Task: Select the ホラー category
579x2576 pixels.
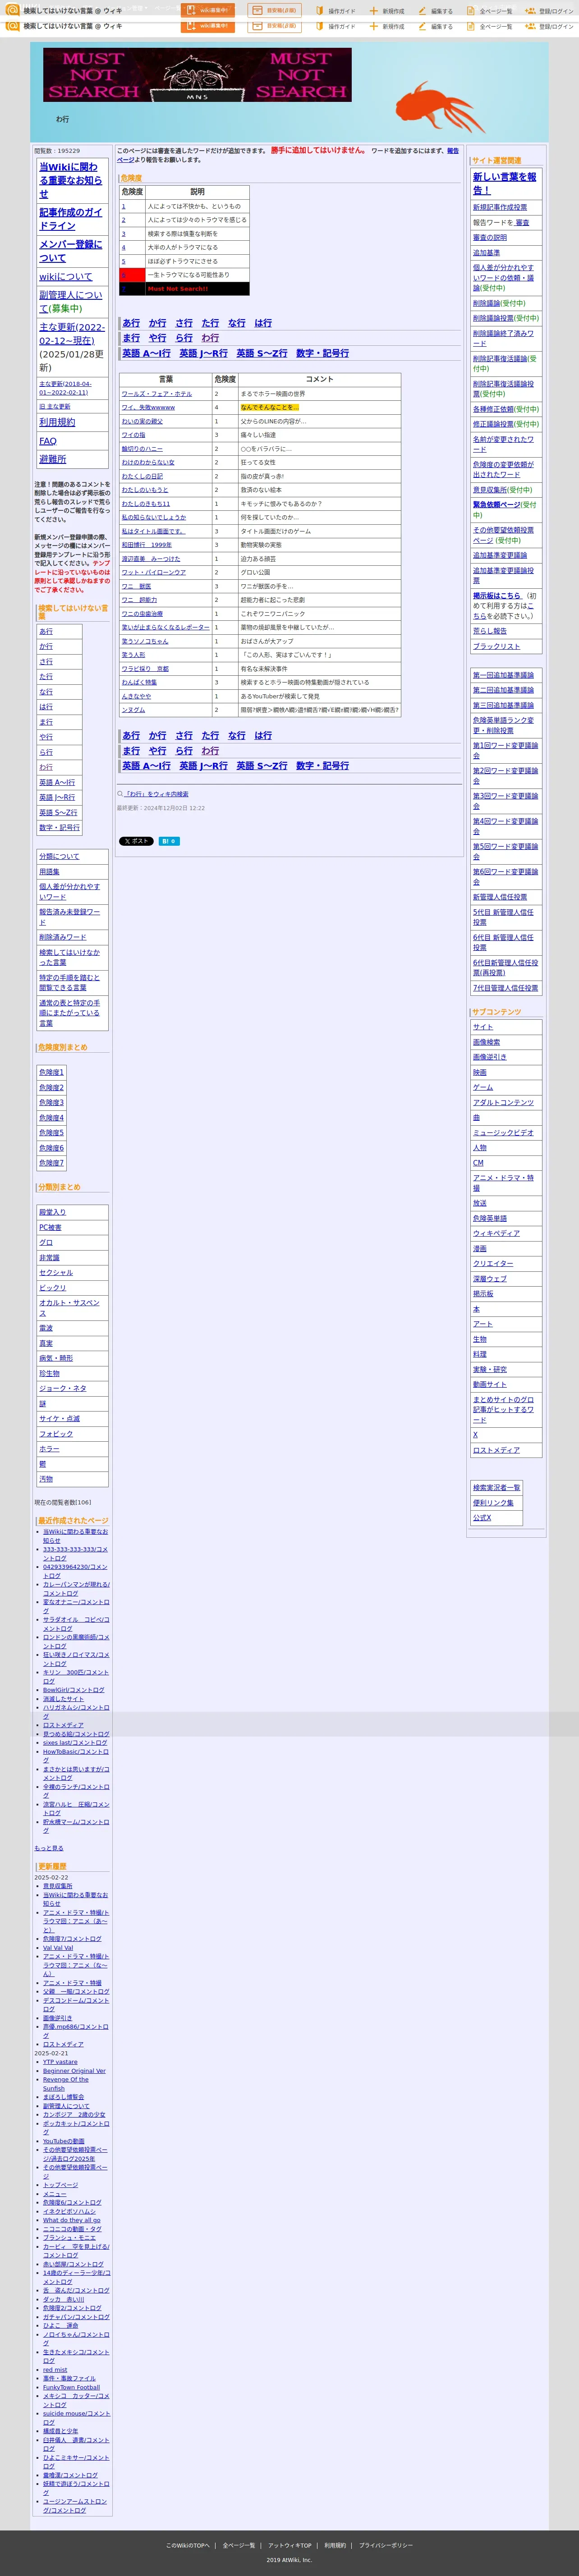Action: point(49,1449)
